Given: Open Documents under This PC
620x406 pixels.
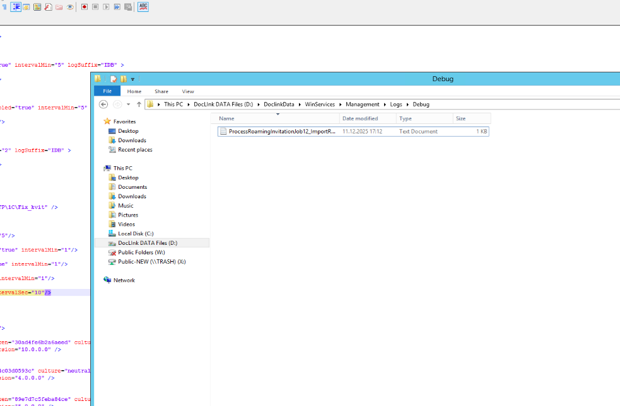Looking at the screenshot, I should click(132, 186).
